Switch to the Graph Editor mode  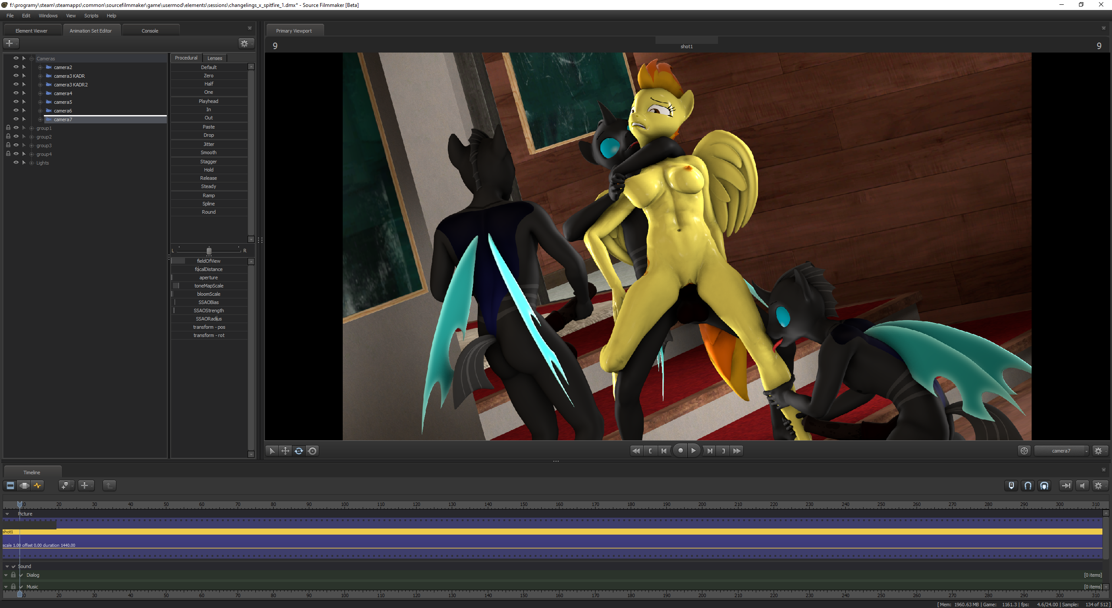tap(38, 486)
